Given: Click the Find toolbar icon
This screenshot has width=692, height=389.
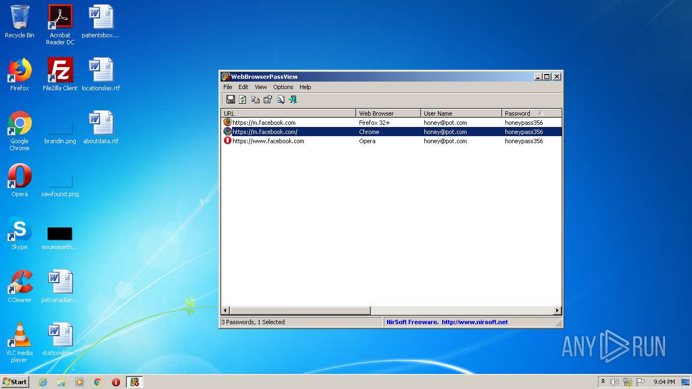Looking at the screenshot, I should click(x=281, y=99).
